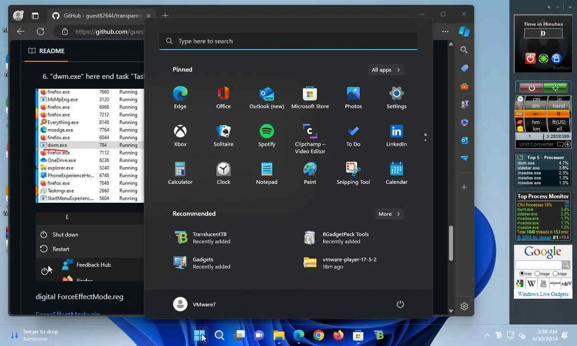Screen dimensions: 577x346
Task: Open the Calculator pinned app
Action: pos(180,173)
